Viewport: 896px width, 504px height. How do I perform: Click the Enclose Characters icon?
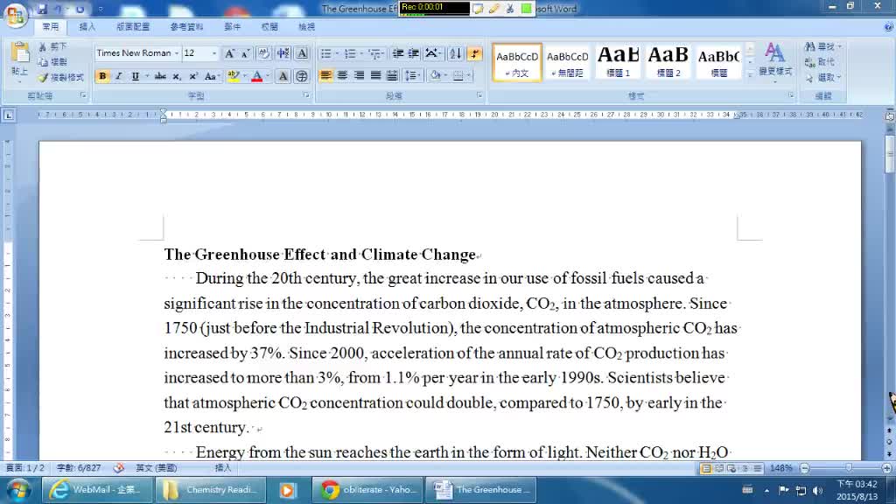tap(302, 76)
